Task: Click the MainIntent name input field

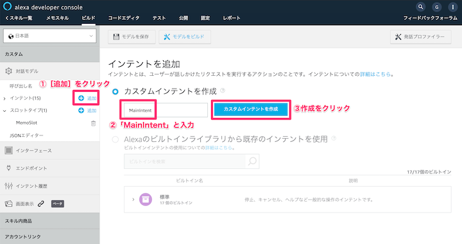Action: coord(166,110)
